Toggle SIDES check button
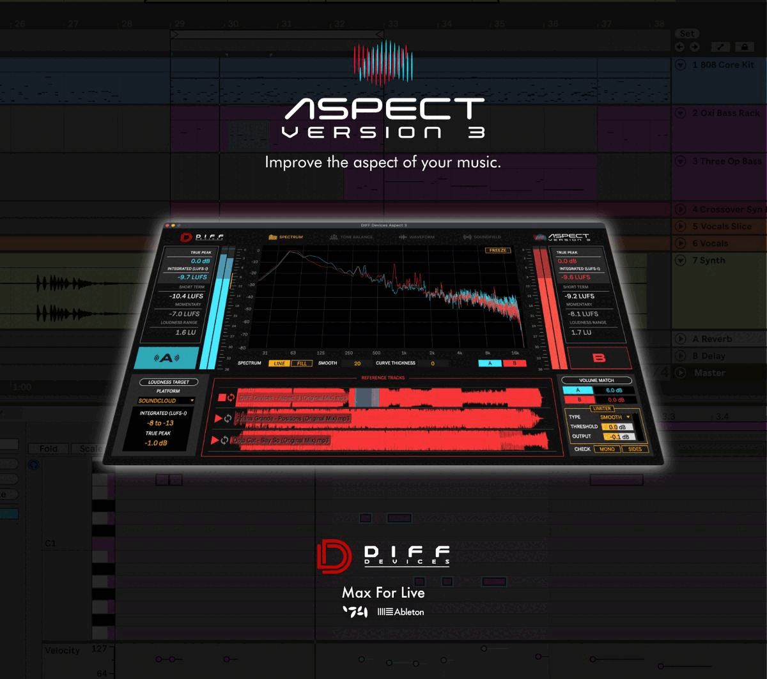The width and height of the screenshot is (767, 679). coord(635,449)
